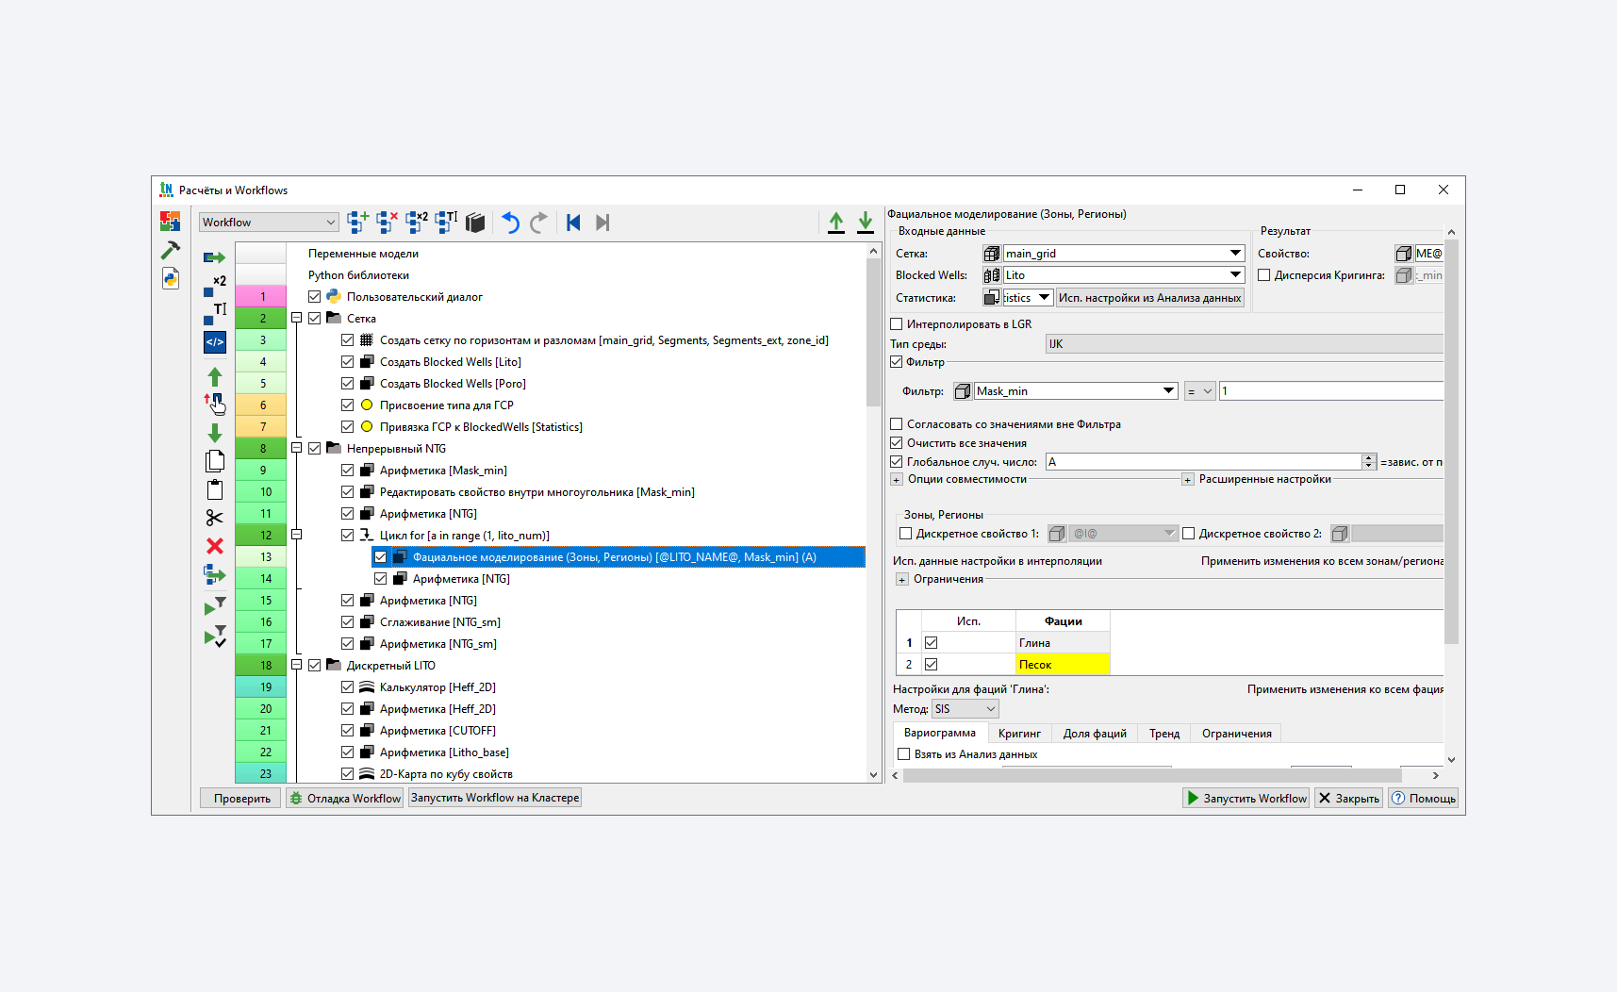Open the workflow library books icon
The image size is (1617, 992).
tap(475, 223)
